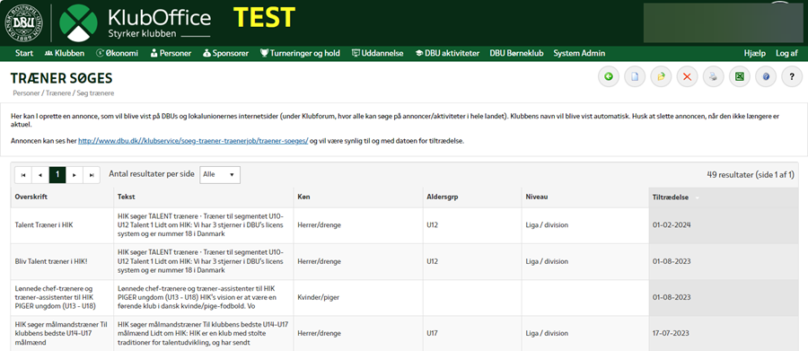Open the Turneringer og hold menu
Image resolution: width=808 pixels, height=351 pixels.
pos(300,53)
